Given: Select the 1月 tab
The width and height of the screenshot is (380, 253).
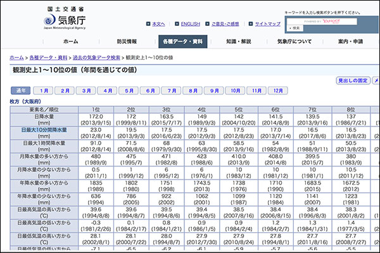Looking at the screenshot, I should (x=44, y=90).
